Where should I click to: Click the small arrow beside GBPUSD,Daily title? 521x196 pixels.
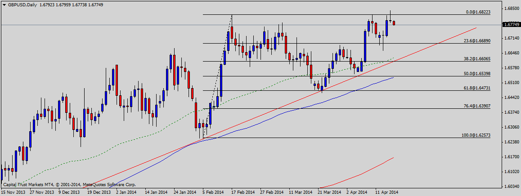click(x=4, y=4)
